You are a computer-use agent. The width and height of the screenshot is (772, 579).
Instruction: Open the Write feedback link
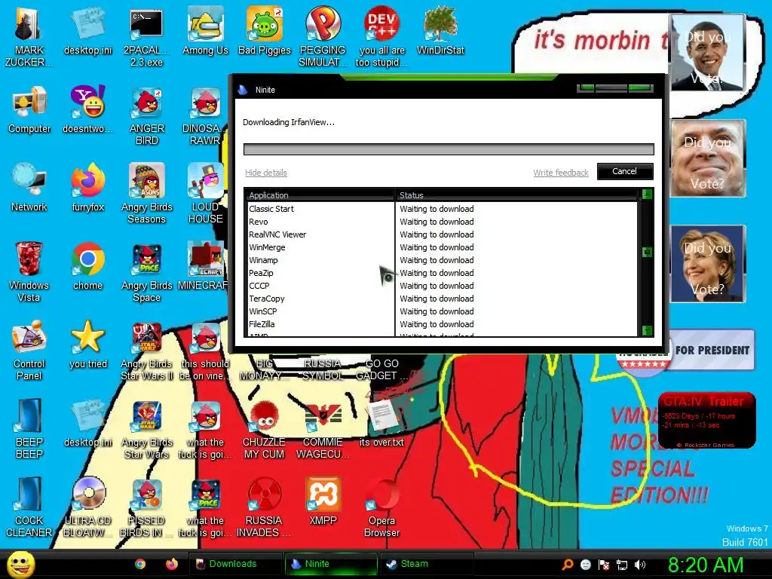561,173
